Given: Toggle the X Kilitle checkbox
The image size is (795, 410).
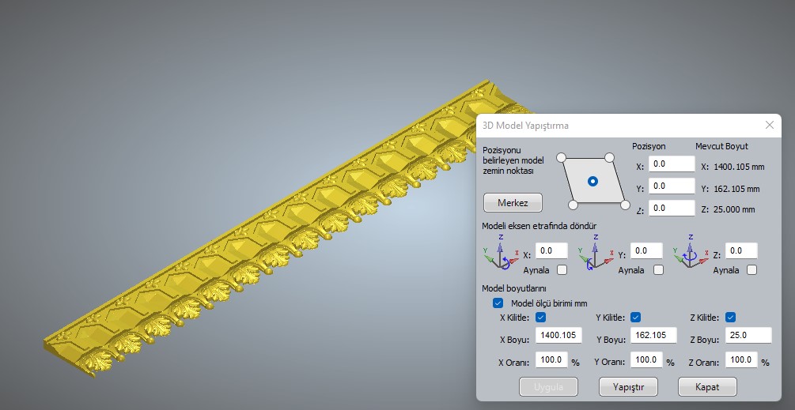Looking at the screenshot, I should (541, 318).
